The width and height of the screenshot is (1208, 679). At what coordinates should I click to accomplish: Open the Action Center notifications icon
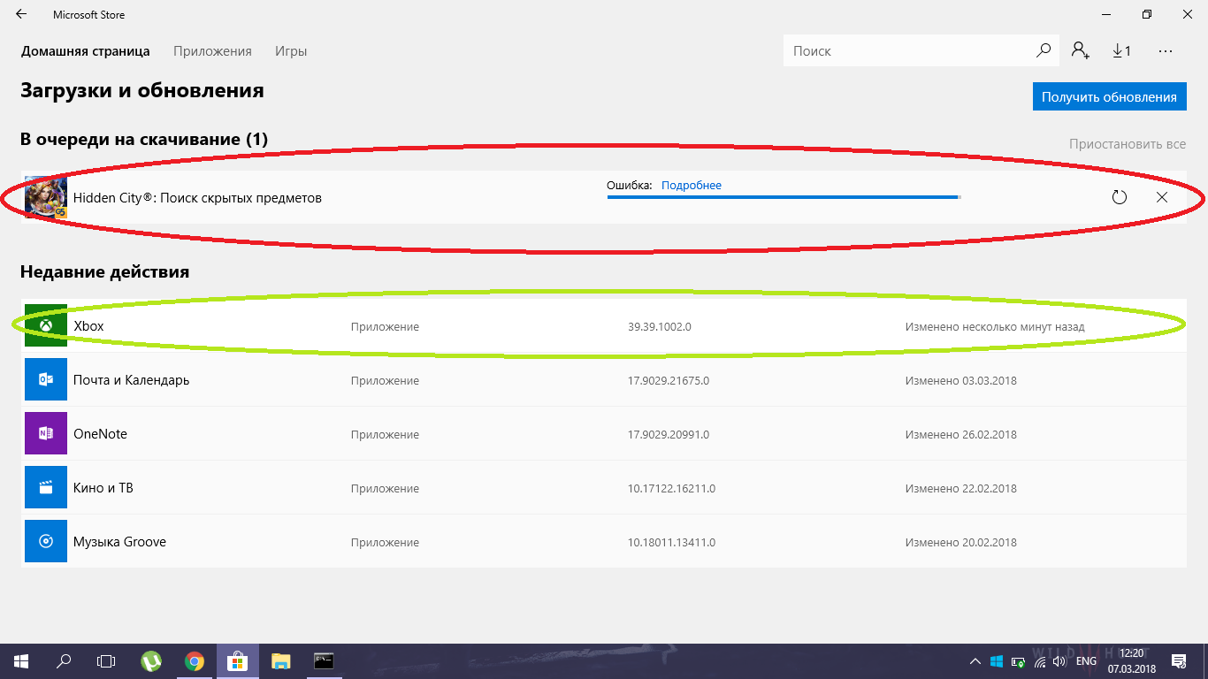pos(1179,661)
